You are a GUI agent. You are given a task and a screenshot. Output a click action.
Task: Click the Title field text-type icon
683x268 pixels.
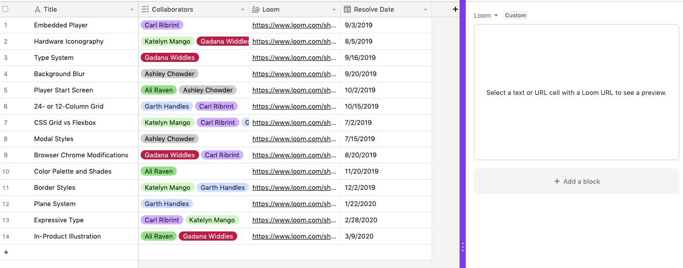coord(38,9)
